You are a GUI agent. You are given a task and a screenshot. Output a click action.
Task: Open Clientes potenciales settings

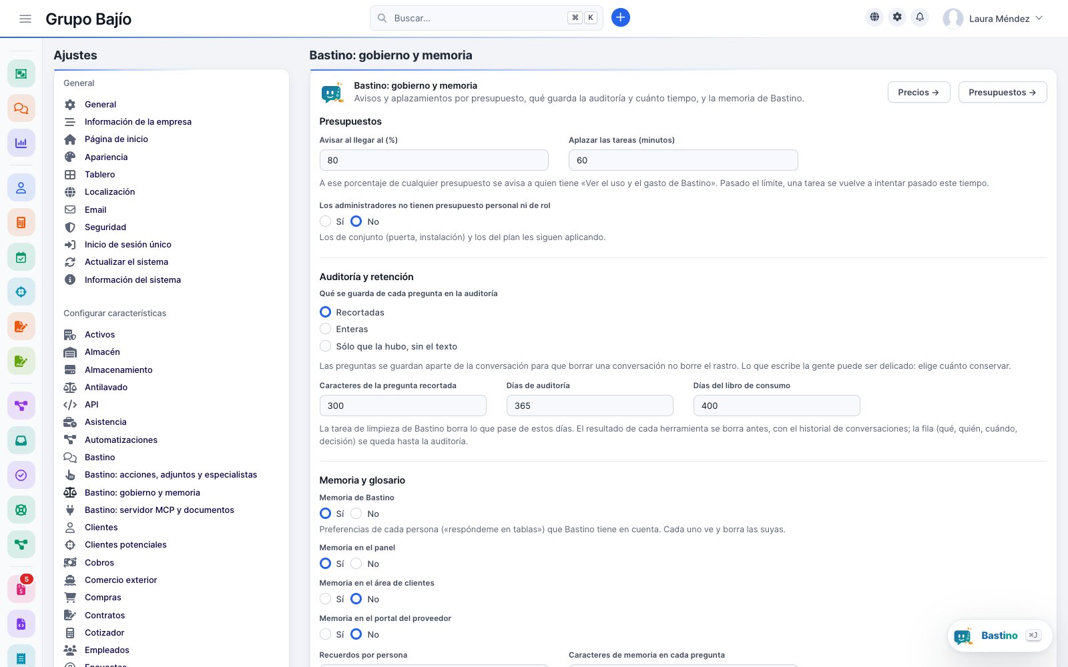pos(125,544)
